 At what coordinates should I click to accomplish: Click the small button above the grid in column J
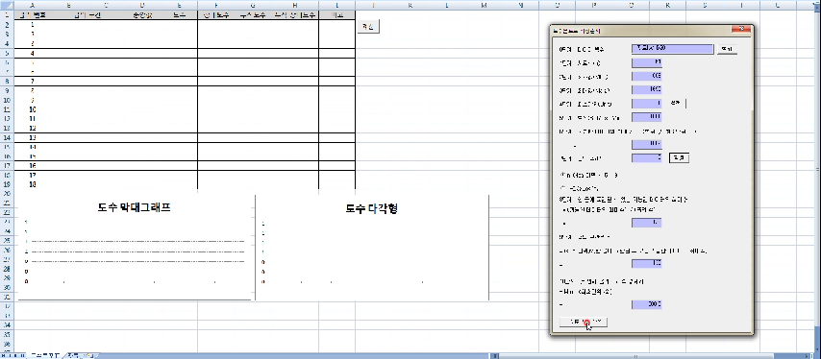click(367, 27)
